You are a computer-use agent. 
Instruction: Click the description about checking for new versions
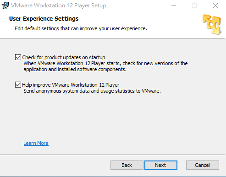pyautogui.click(x=105, y=66)
